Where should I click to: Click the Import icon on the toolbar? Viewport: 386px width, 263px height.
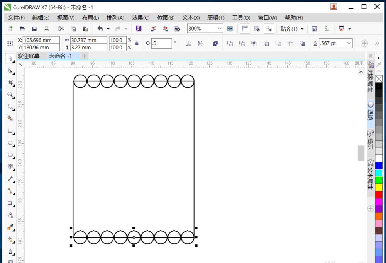153,29
